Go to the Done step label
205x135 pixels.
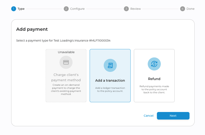point(190,9)
